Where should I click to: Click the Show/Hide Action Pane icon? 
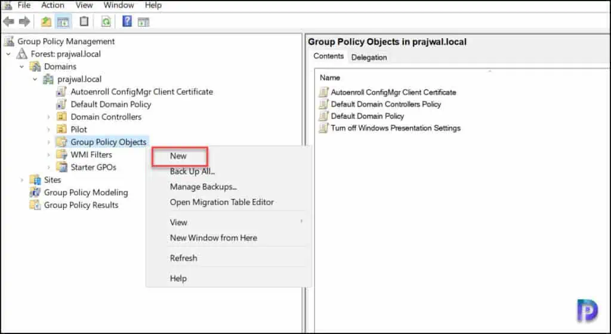143,22
